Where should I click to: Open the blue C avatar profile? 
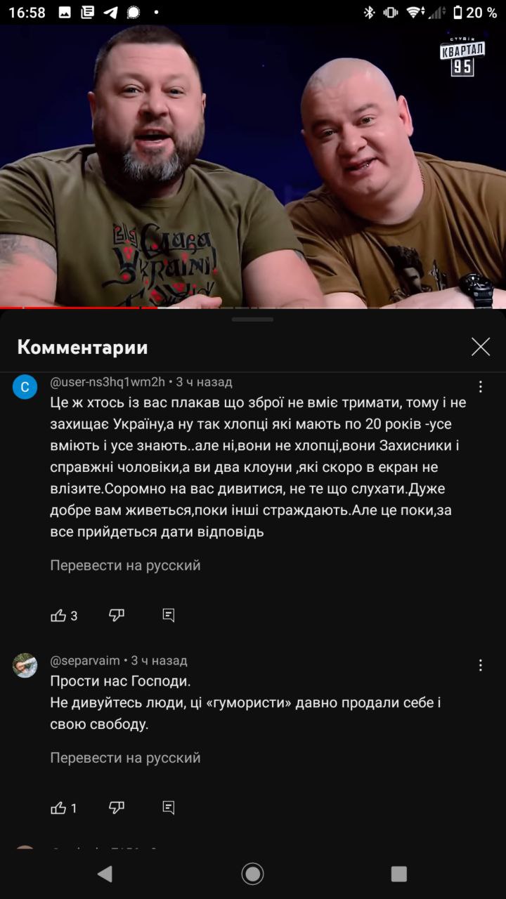[25, 387]
